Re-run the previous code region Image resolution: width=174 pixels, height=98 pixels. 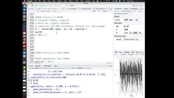99,11
